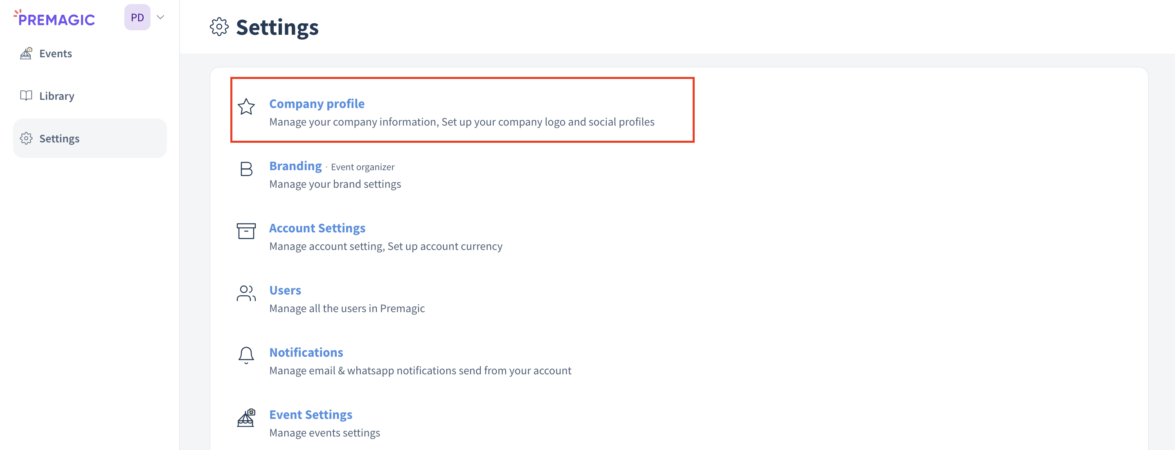The height and width of the screenshot is (450, 1175).
Task: Select Settings in the sidebar
Action: tap(59, 139)
